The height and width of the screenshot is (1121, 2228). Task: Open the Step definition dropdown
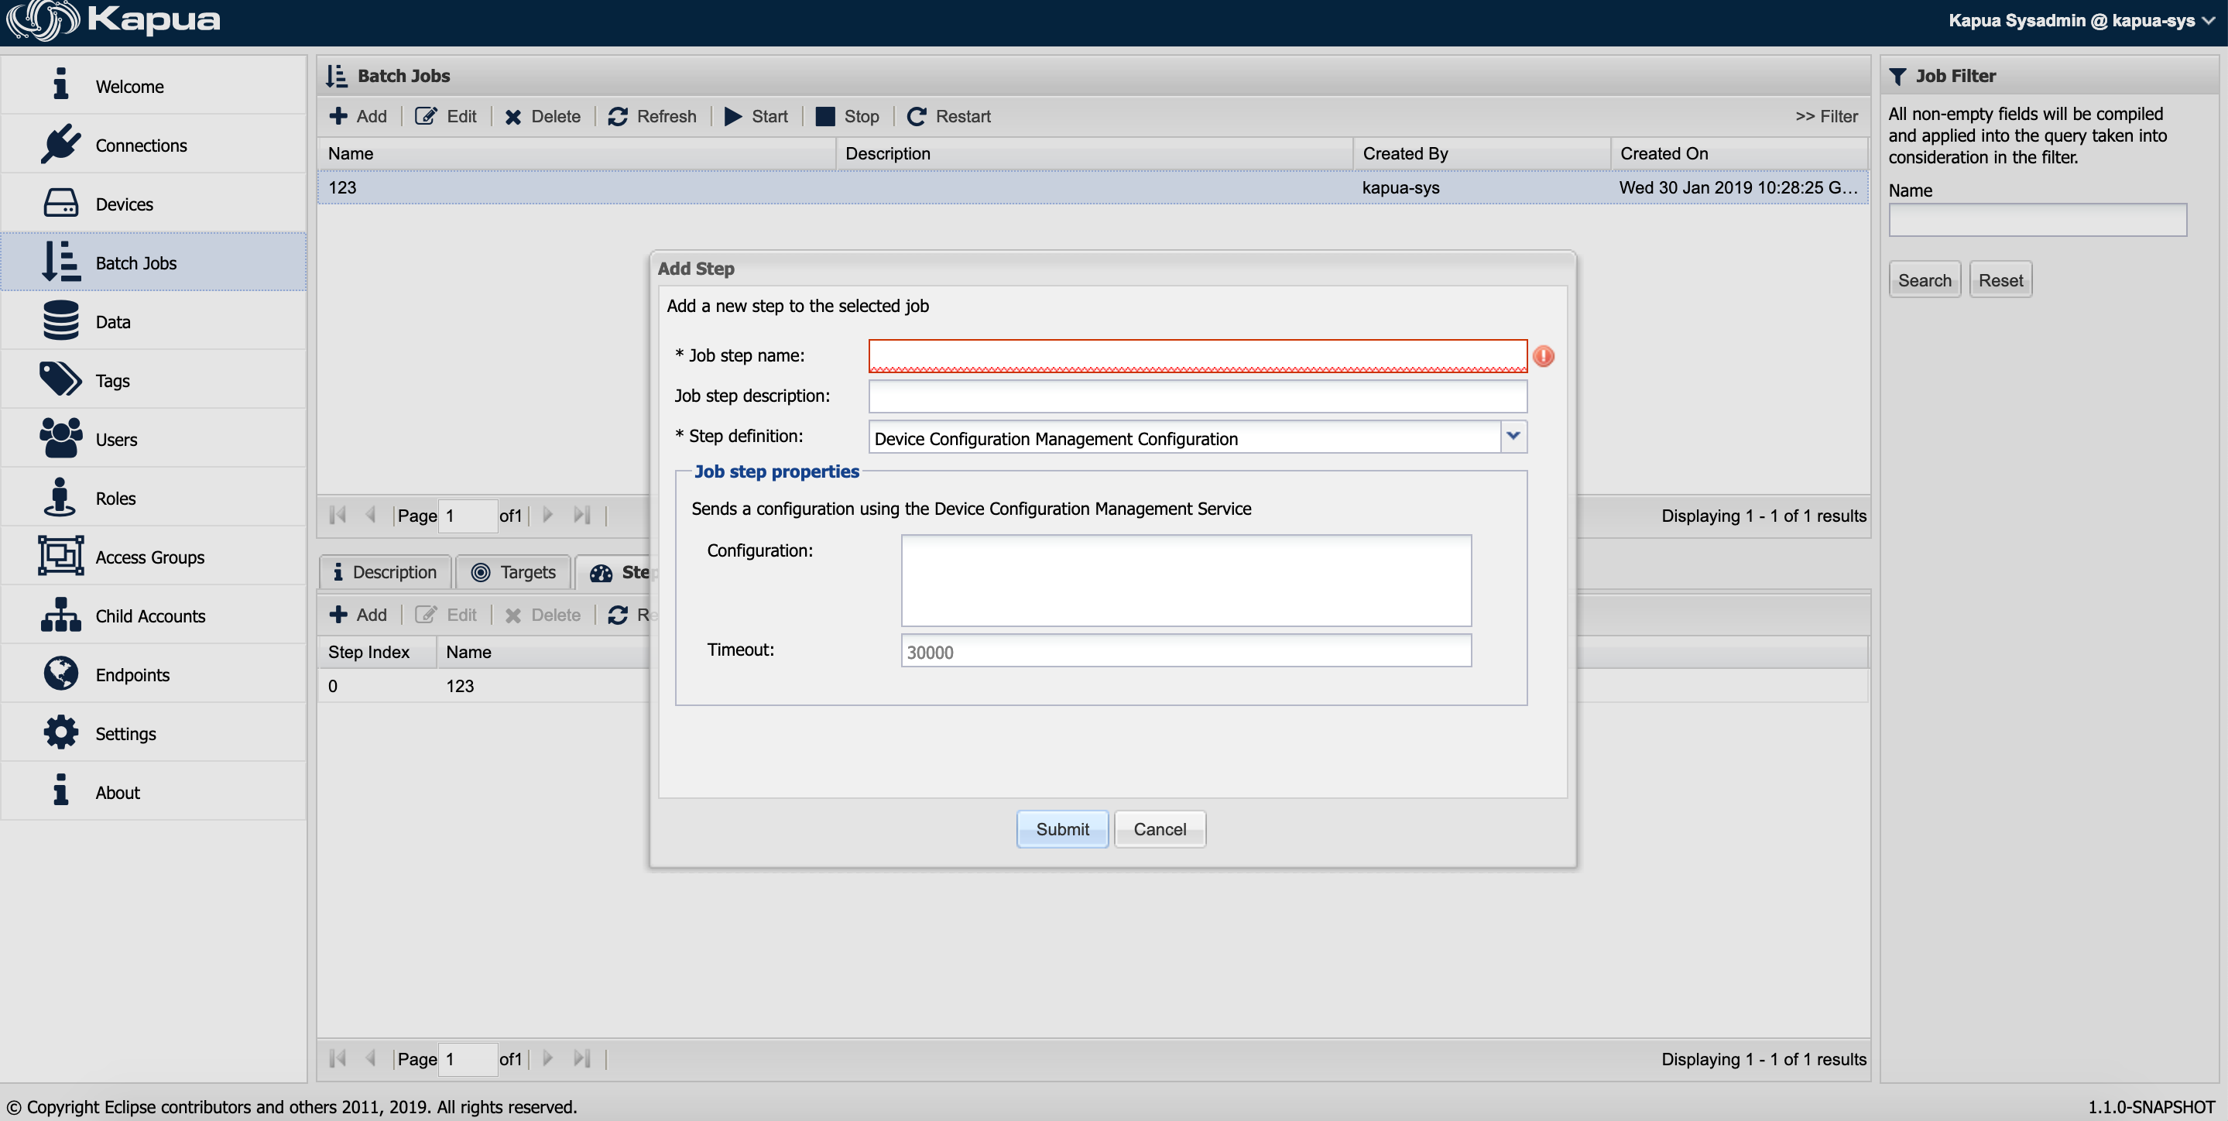coord(1513,437)
